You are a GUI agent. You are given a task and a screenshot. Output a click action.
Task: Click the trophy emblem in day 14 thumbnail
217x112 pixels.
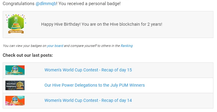[15, 99]
